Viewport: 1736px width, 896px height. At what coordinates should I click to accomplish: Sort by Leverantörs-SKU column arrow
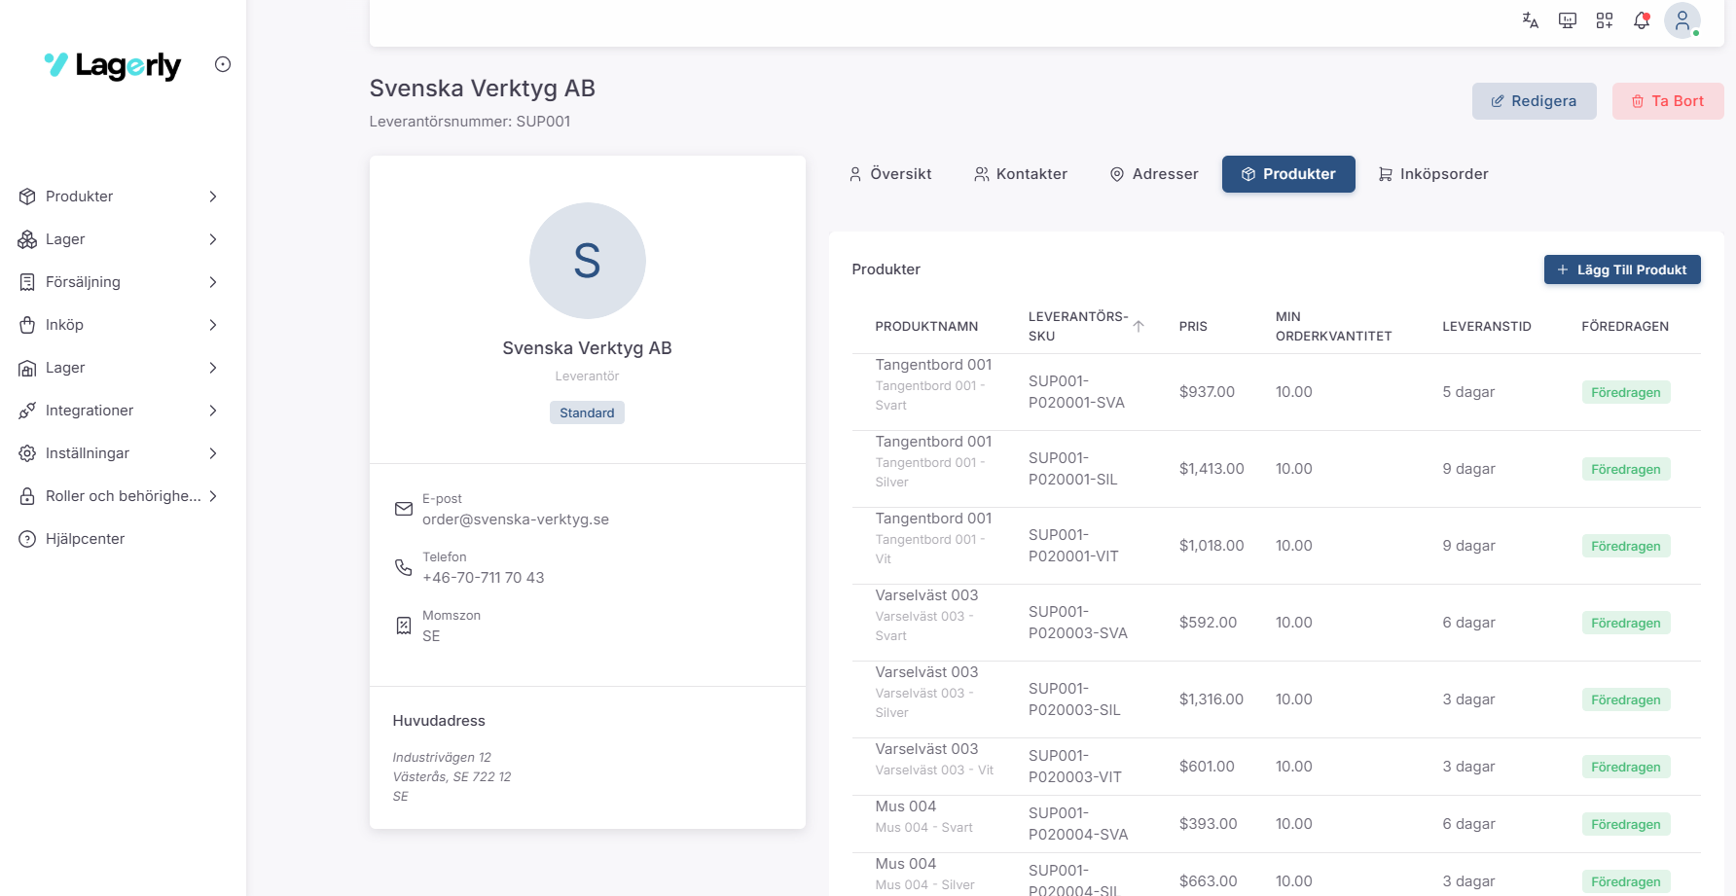coord(1138,327)
